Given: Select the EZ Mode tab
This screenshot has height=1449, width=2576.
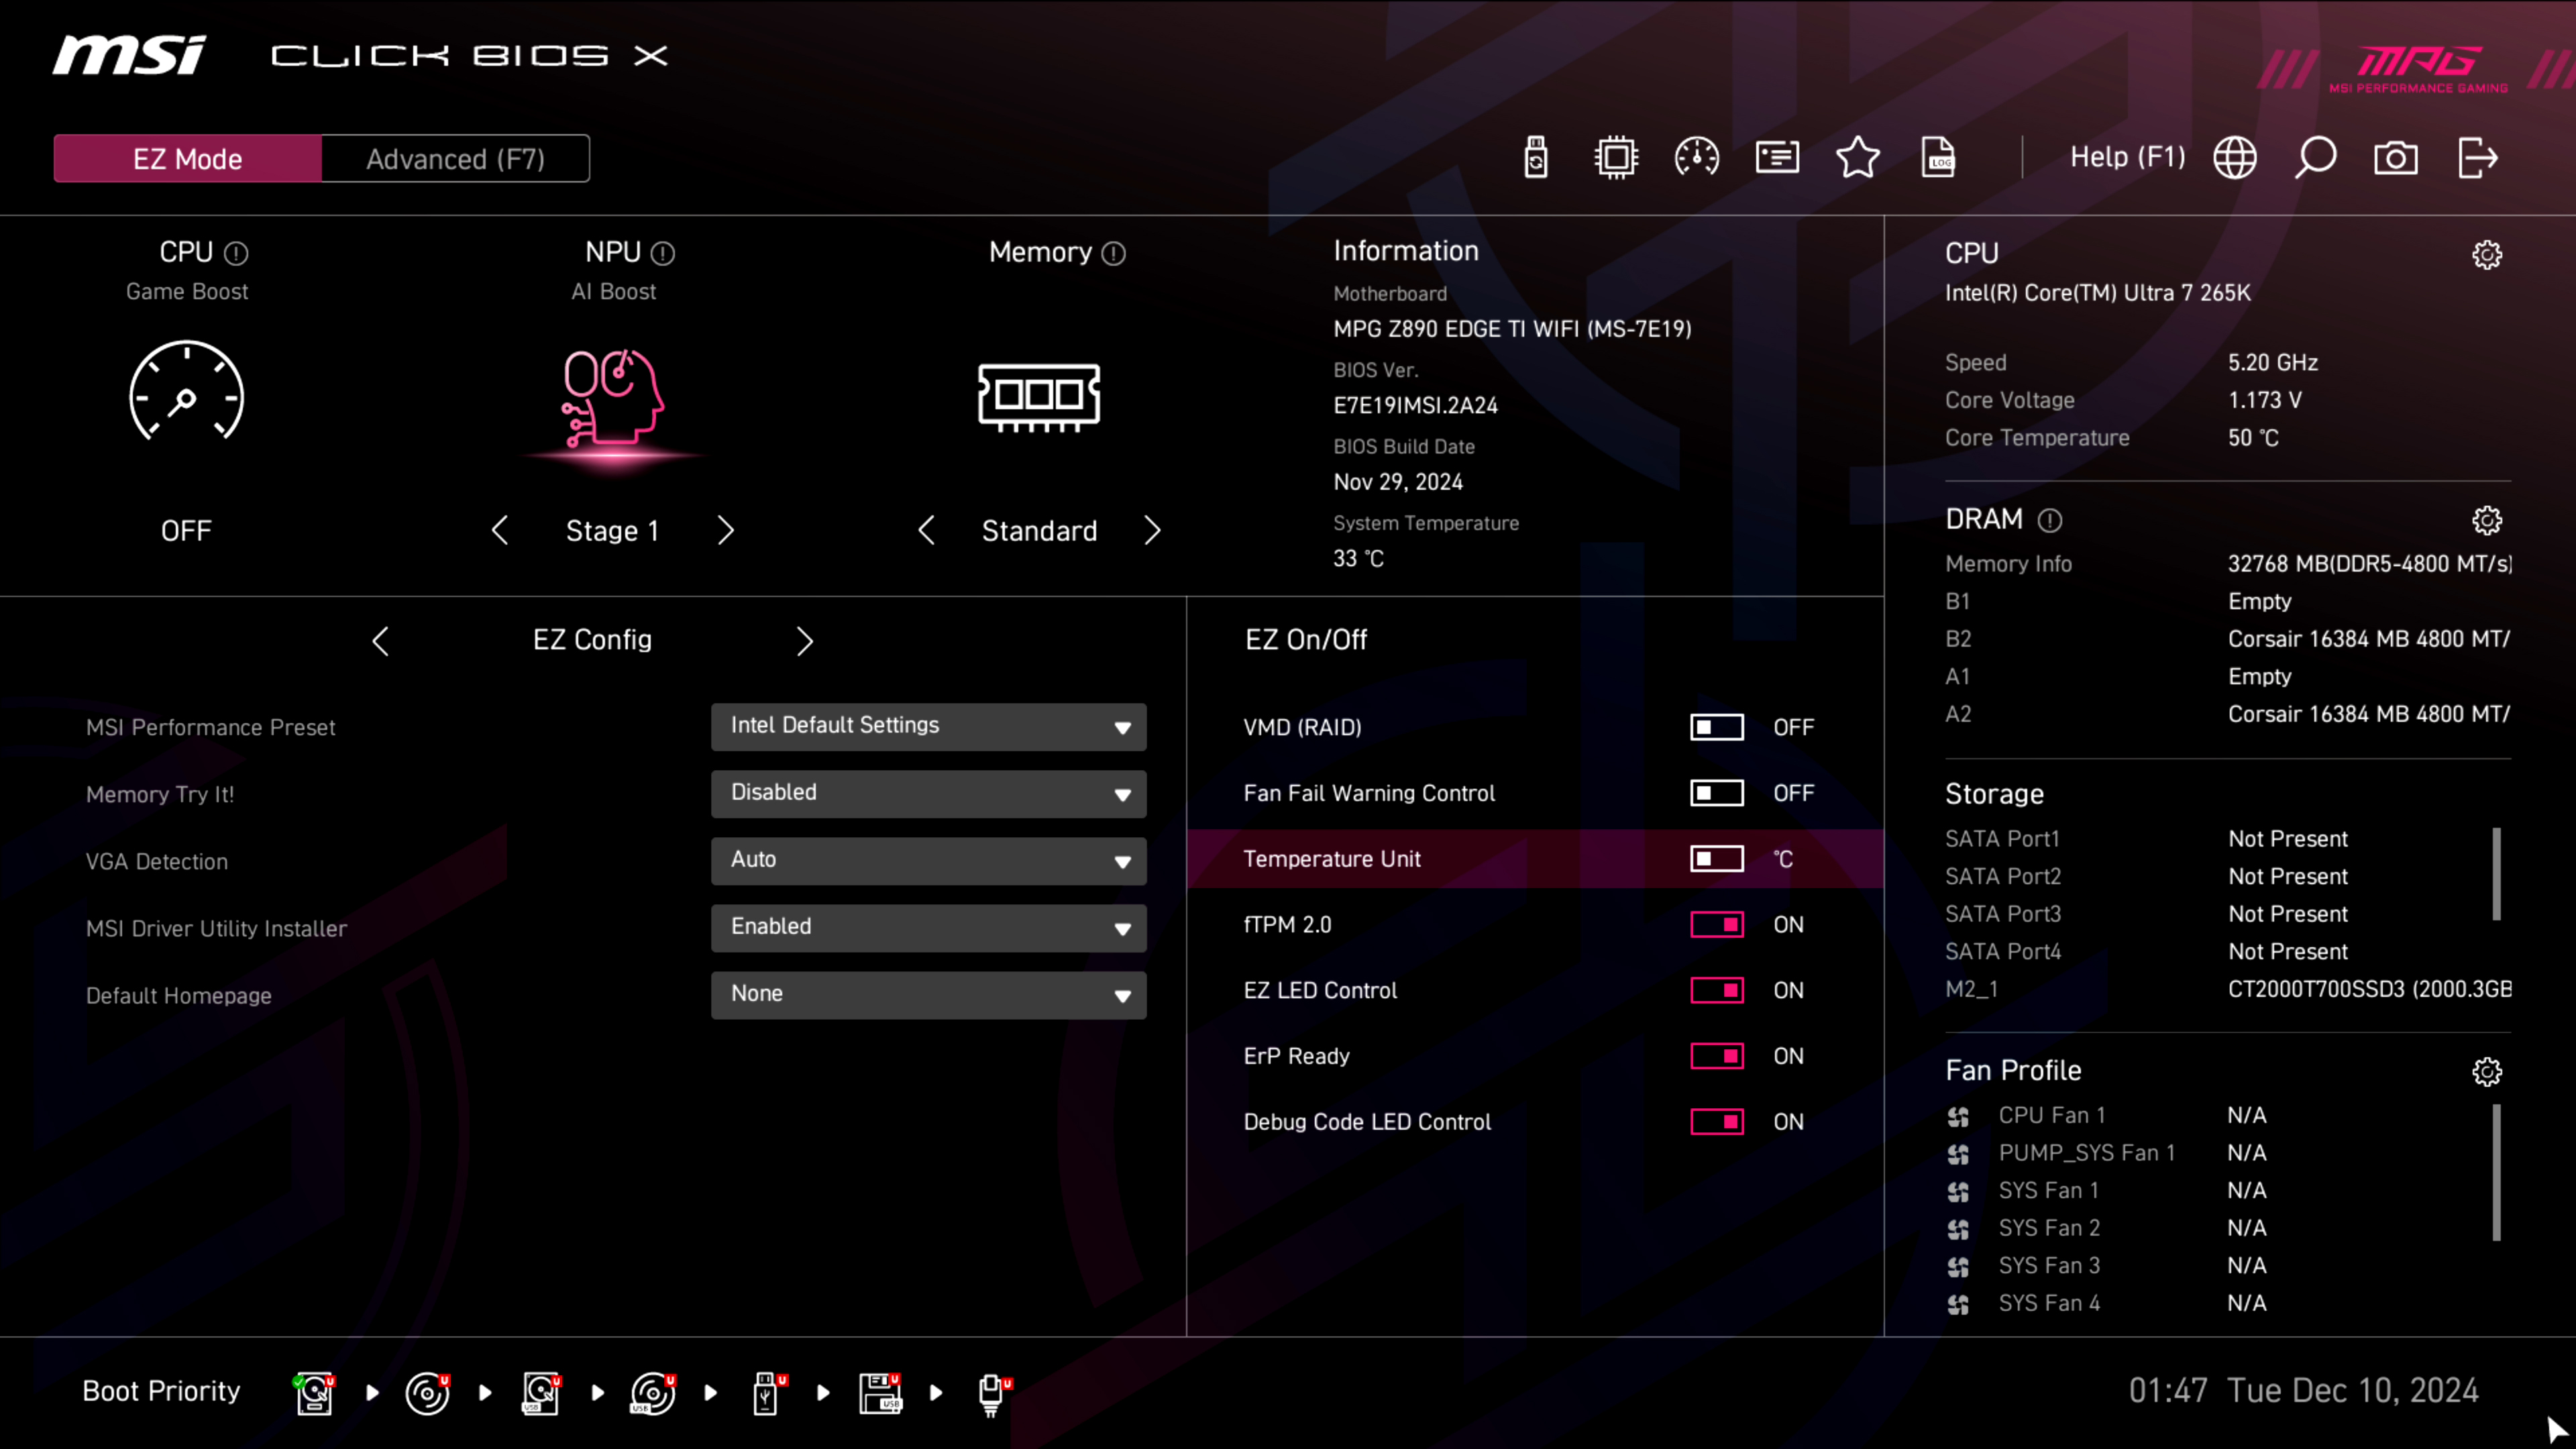Looking at the screenshot, I should point(188,159).
